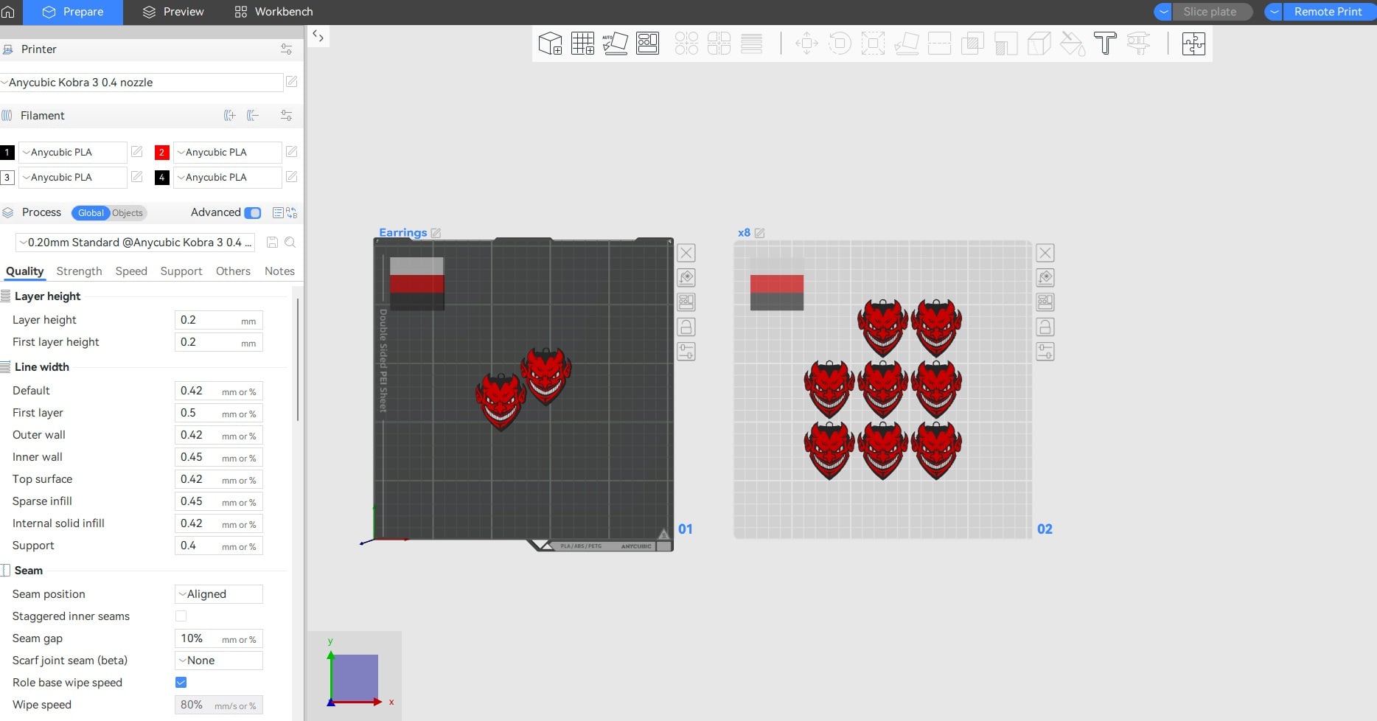Select the Cut tool

939,43
